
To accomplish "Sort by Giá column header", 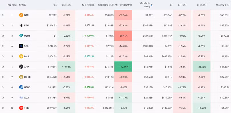I will pos(55,5).
